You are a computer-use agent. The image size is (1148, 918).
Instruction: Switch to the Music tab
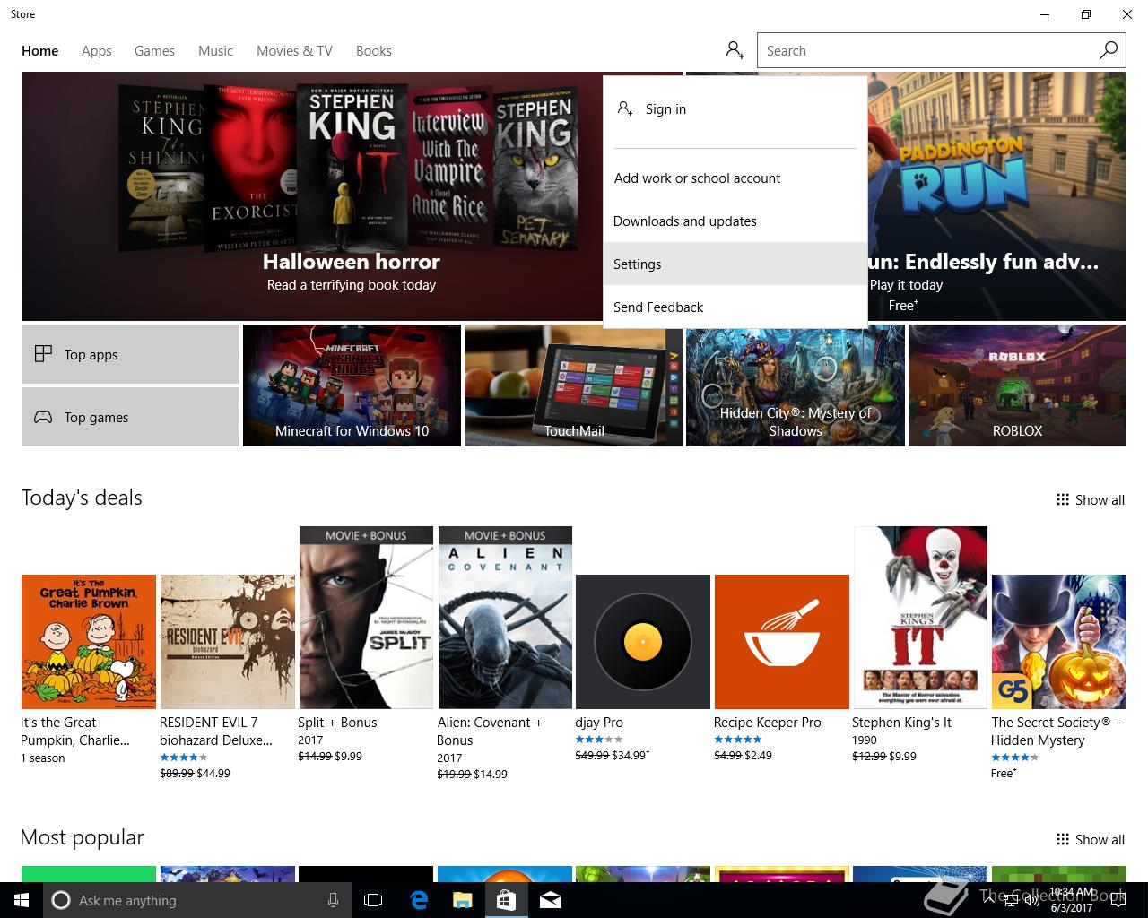(215, 50)
